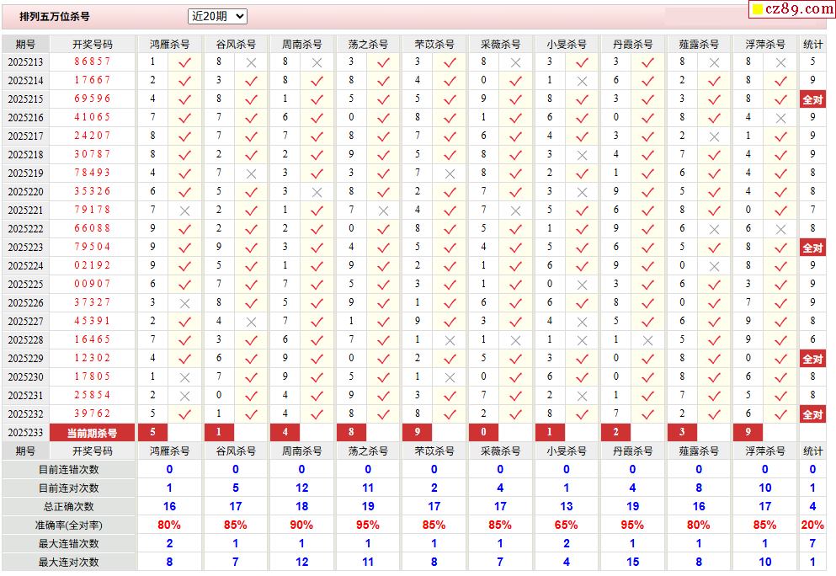Click issue number 2025213

[x=25, y=61]
